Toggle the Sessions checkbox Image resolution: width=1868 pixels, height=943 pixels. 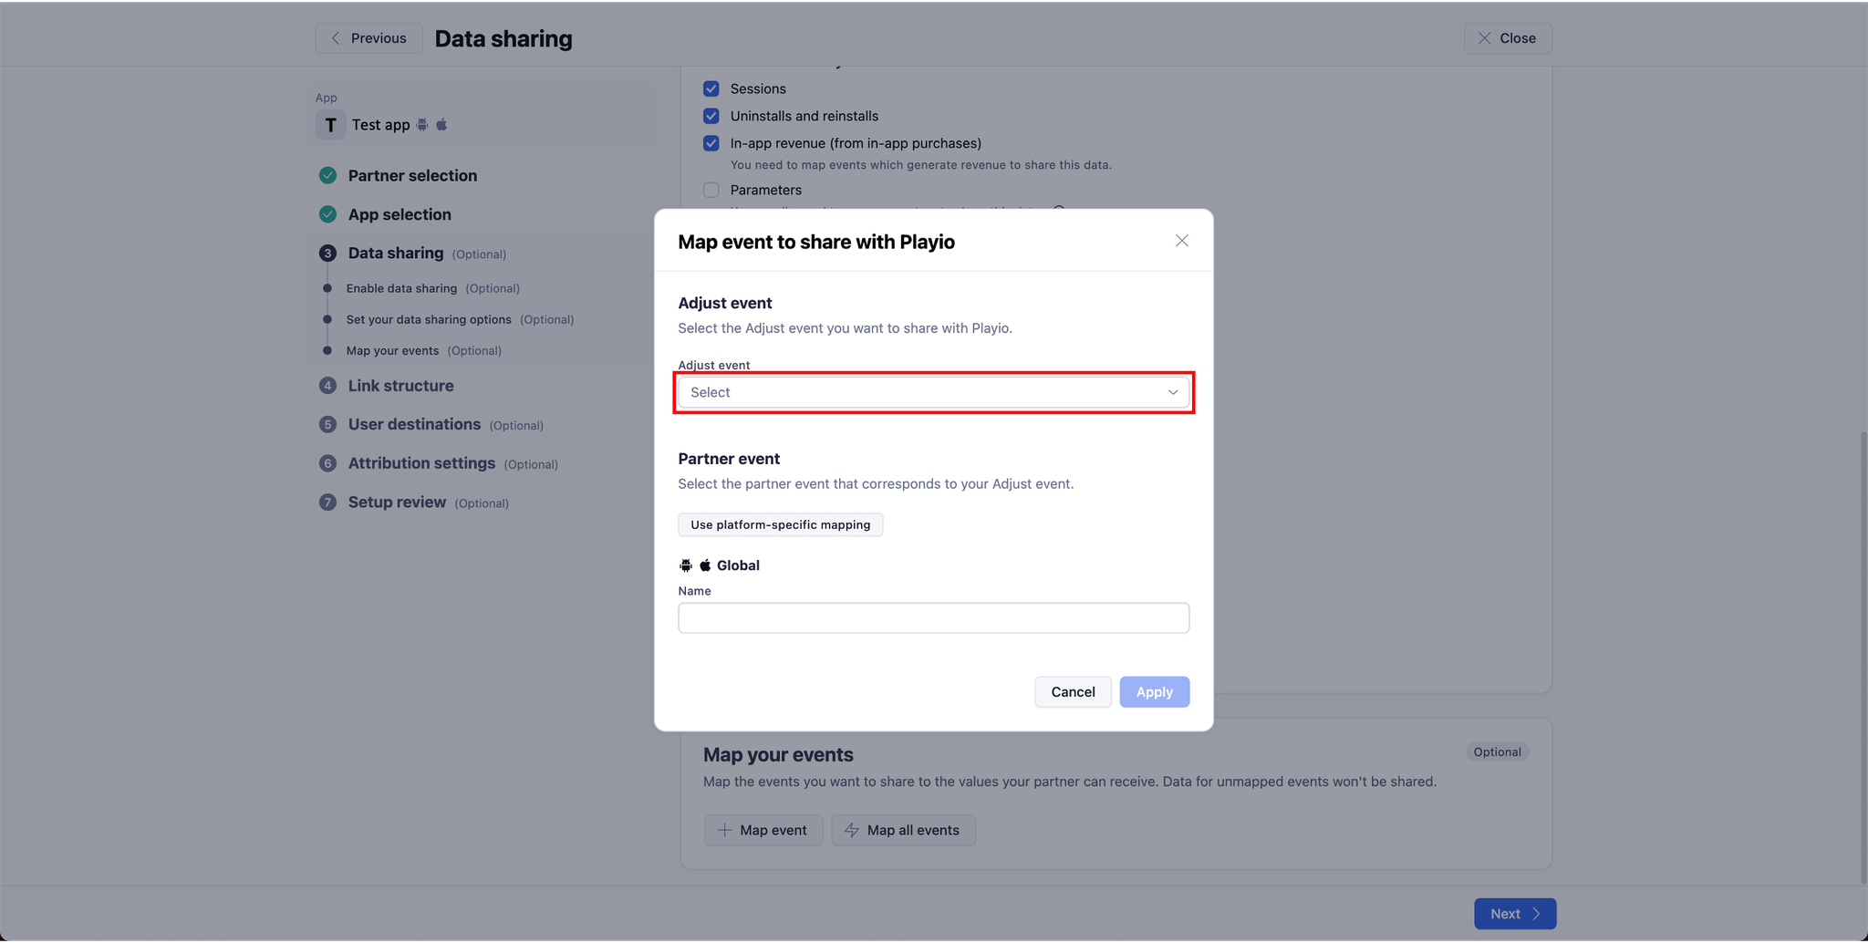[x=711, y=88]
